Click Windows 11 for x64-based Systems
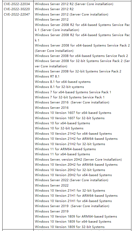137x231 pixels. pos(62,154)
